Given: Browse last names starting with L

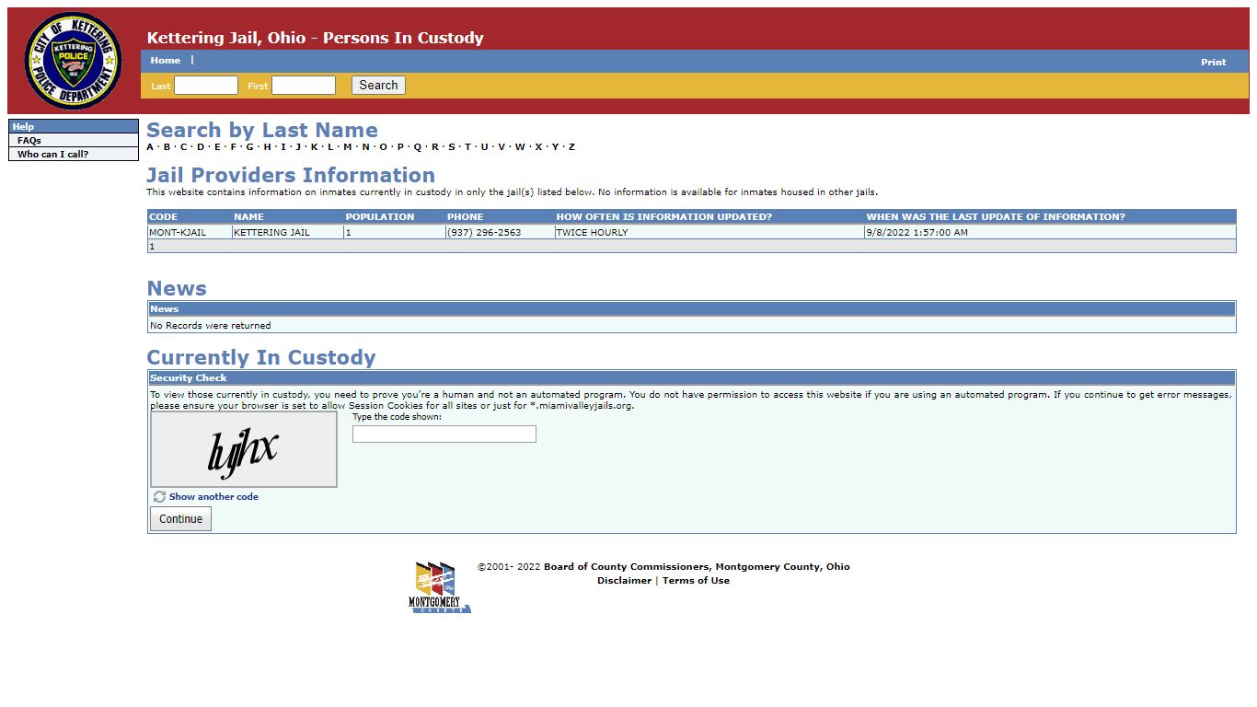Looking at the screenshot, I should point(330,147).
